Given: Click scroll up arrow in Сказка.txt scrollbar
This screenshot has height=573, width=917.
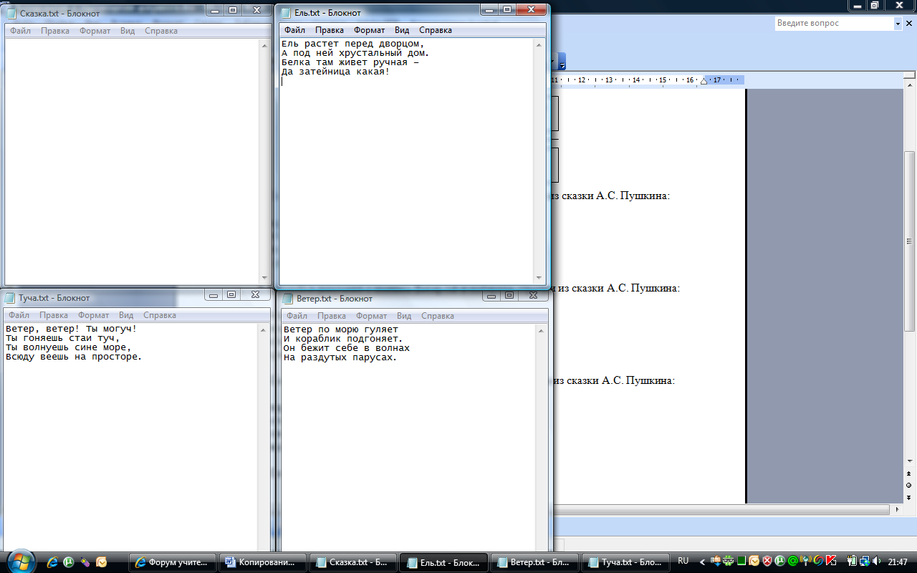Looking at the screenshot, I should click(x=264, y=45).
